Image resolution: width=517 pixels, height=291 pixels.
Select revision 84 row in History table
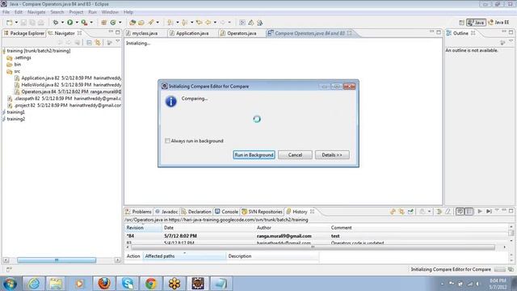[x=317, y=236]
